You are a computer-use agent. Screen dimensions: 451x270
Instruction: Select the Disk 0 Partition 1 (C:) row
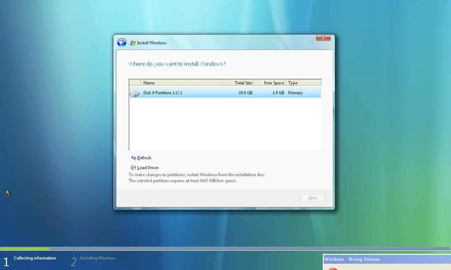[x=225, y=93]
